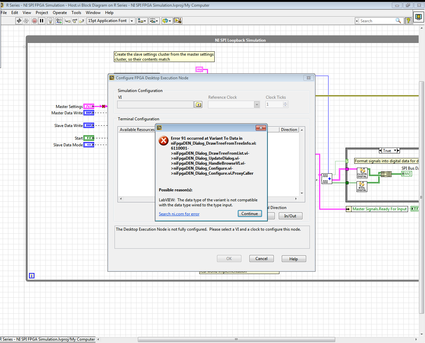
Task: Click the Clean Up Diagram icon
Action: [x=178, y=21]
